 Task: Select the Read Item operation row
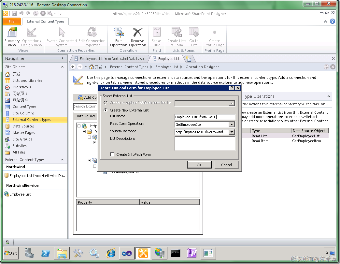285,141
